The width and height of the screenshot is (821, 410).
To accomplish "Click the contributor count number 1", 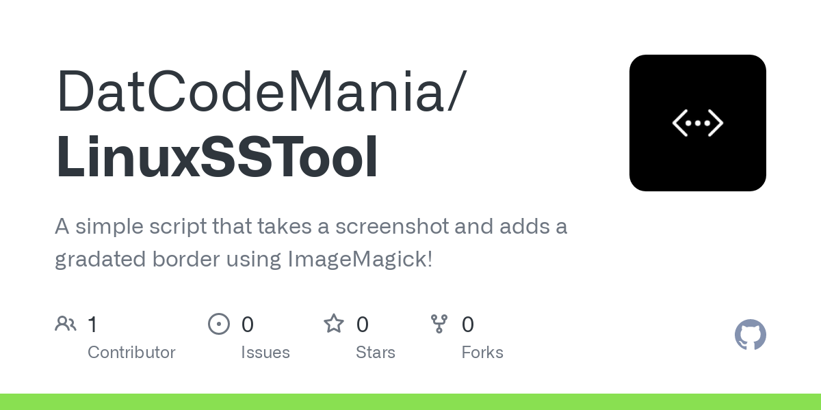I will click(x=92, y=324).
